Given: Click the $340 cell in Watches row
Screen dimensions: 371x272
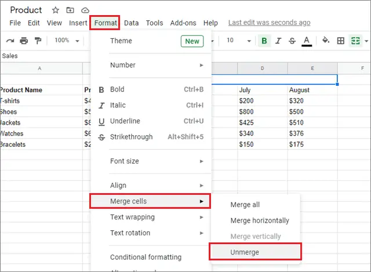Looking at the screenshot, I should click(263, 133).
